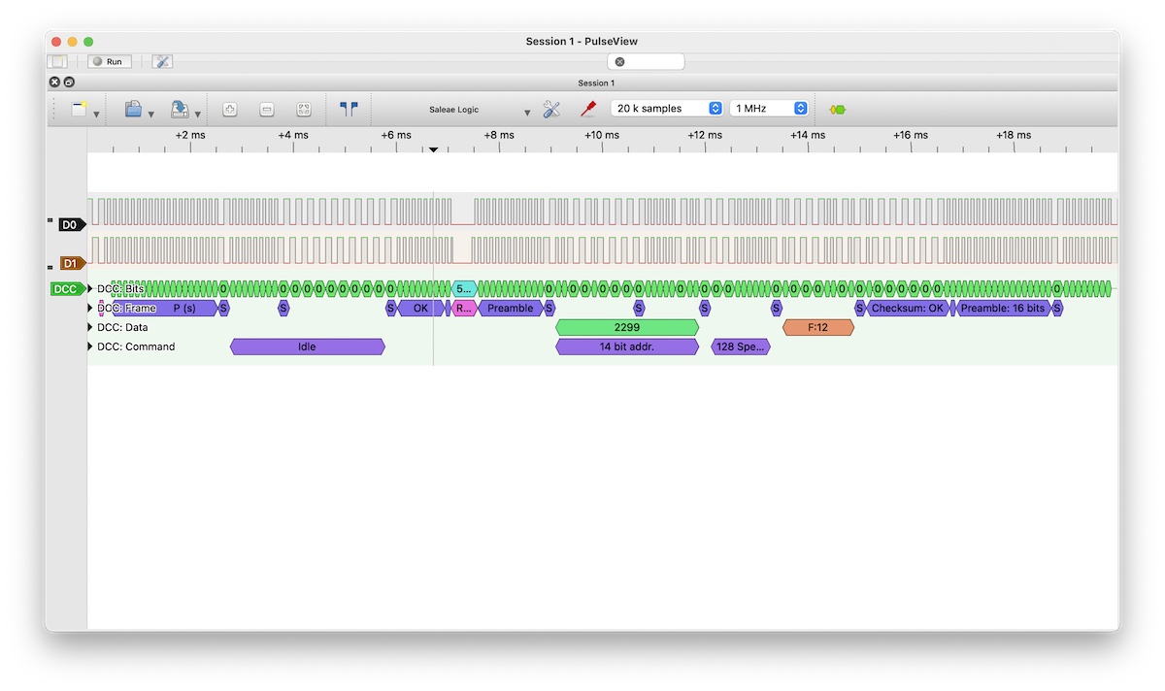Click the Run capture button
This screenshot has height=691, width=1165.
(x=109, y=61)
